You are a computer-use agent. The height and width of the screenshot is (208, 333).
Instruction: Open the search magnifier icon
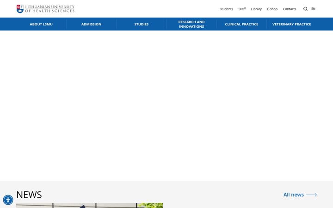(x=305, y=9)
